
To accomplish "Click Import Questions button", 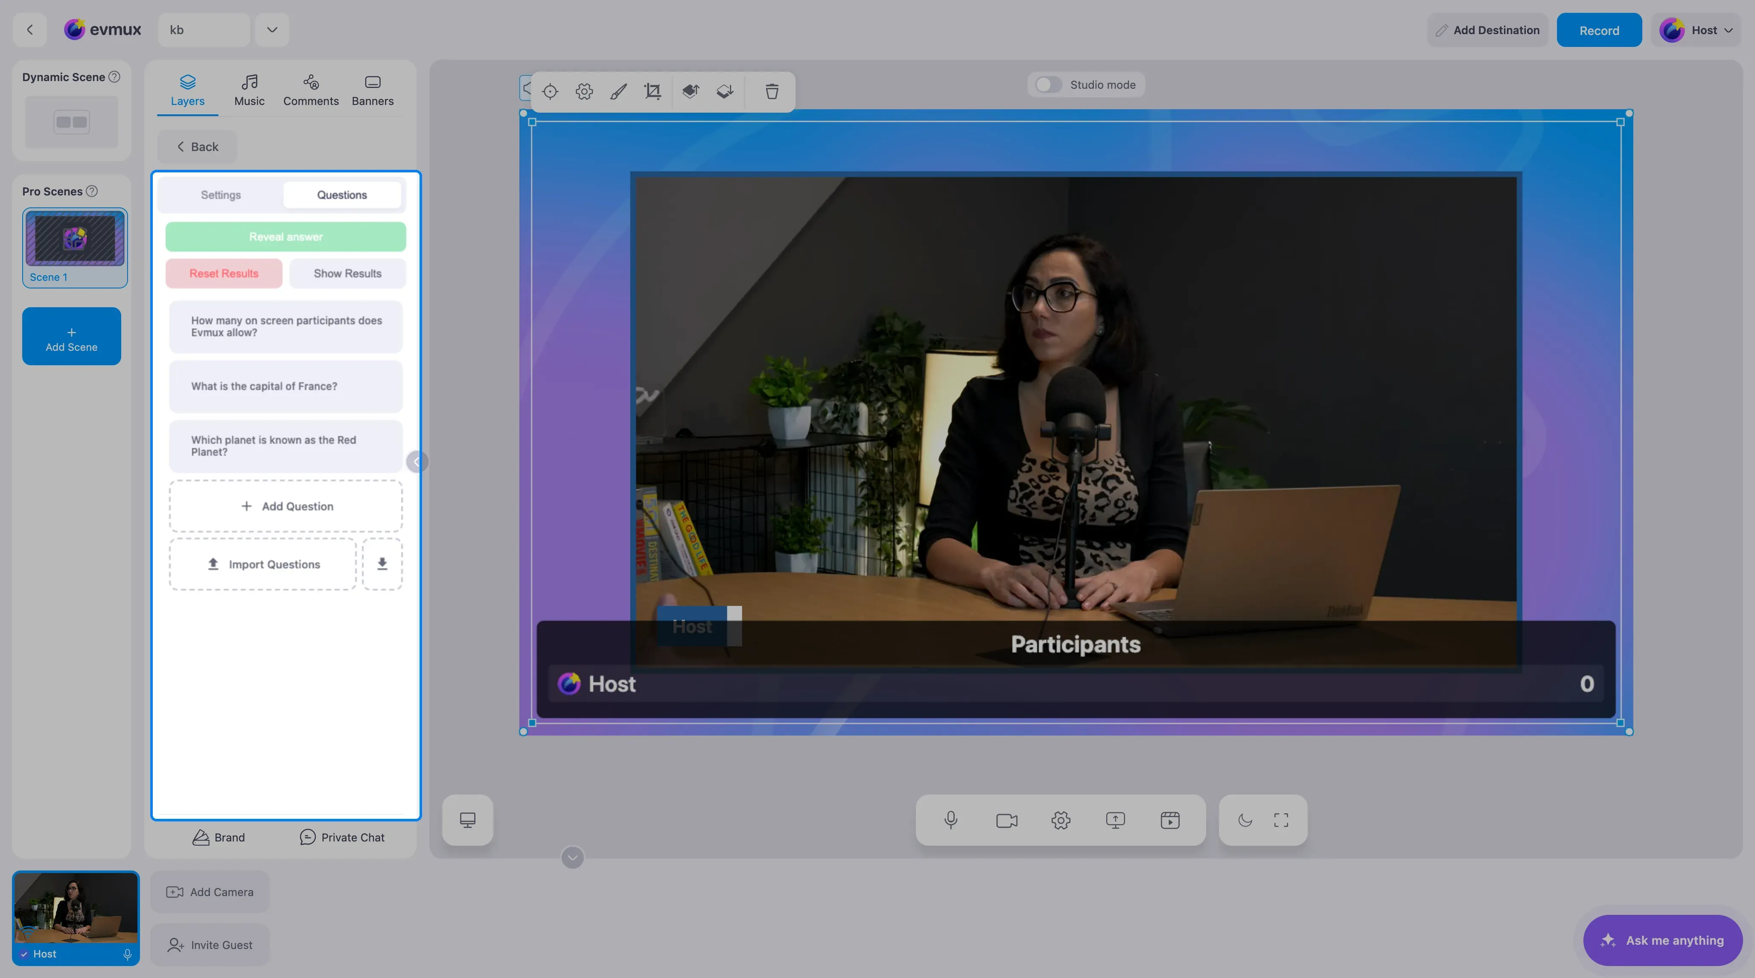I will tap(262, 564).
